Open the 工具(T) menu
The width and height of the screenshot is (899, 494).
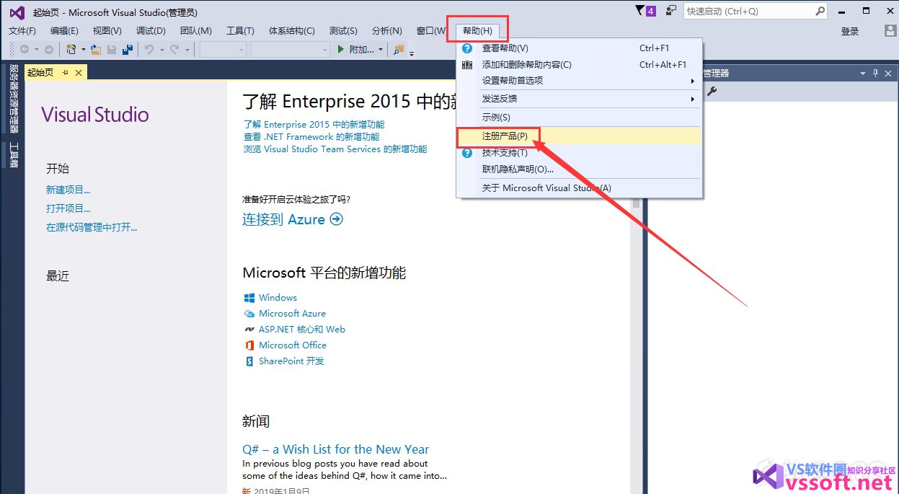click(x=240, y=31)
